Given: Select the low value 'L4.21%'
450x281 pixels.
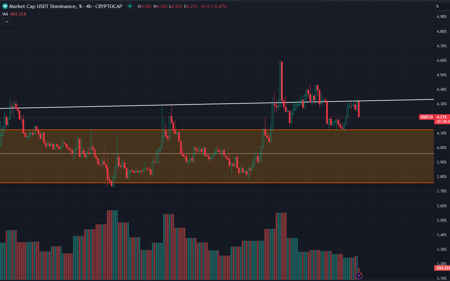Looking at the screenshot, I should tap(176, 6).
